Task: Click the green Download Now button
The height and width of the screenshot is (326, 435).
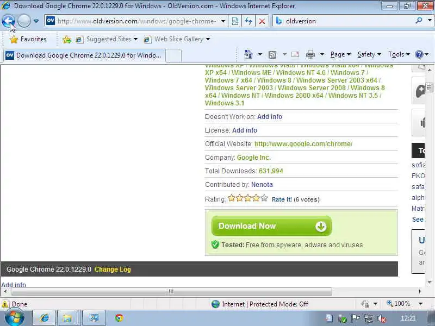Action: [271, 226]
